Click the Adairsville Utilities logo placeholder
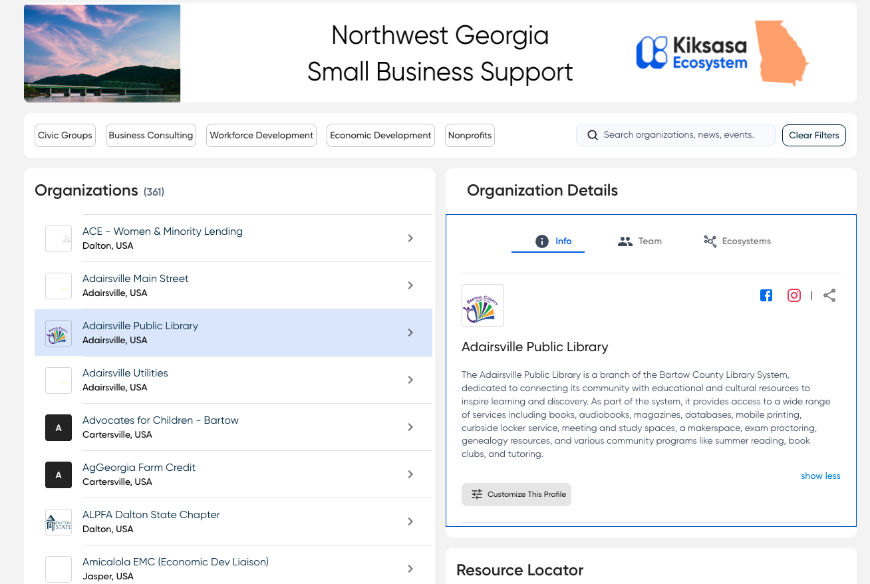This screenshot has height=584, width=870. tap(59, 380)
